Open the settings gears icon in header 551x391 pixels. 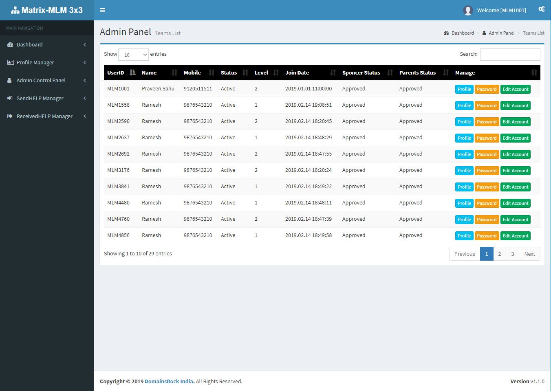[x=541, y=9]
